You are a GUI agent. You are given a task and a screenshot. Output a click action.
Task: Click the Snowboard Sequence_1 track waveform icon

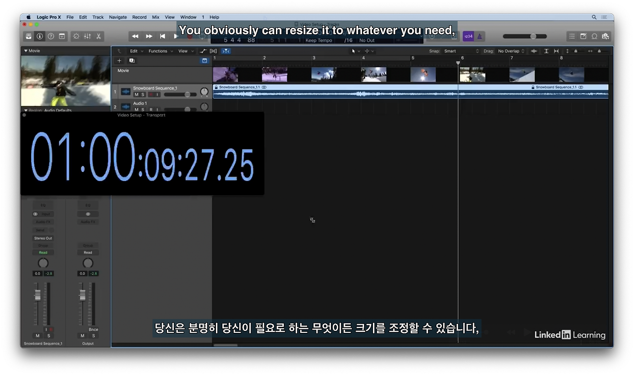coord(126,92)
